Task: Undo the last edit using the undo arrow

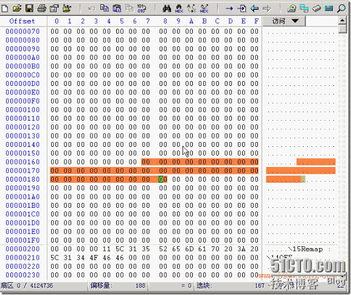Action: (x=92, y=9)
